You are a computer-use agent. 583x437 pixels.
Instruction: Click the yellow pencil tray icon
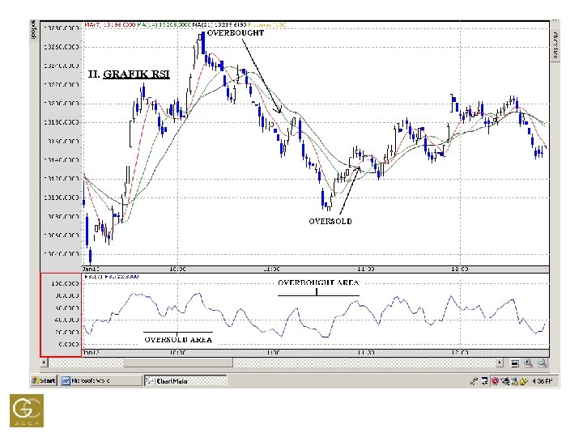point(524,381)
